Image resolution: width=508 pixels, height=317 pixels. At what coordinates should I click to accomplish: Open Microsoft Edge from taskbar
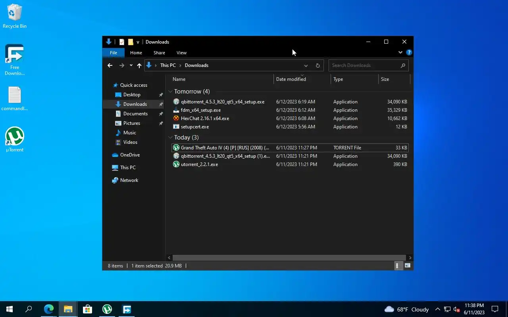(x=49, y=309)
